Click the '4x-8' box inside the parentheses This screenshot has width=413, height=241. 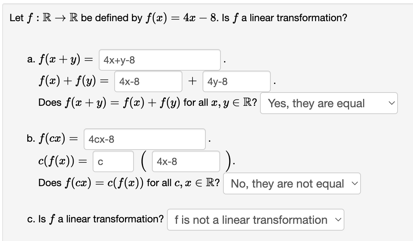pyautogui.click(x=186, y=161)
